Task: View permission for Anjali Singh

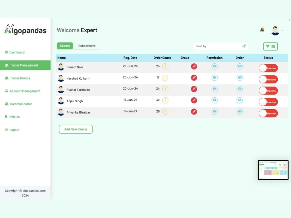Action: pos(214,100)
